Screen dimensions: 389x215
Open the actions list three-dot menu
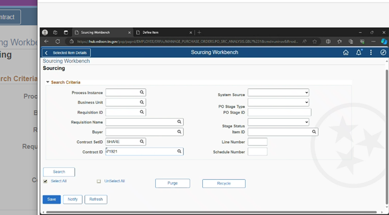click(371, 52)
